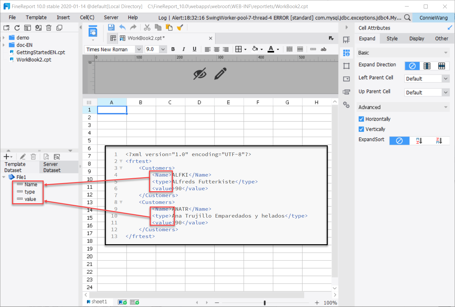Switch to the Style tab
The image size is (455, 307).
point(392,38)
